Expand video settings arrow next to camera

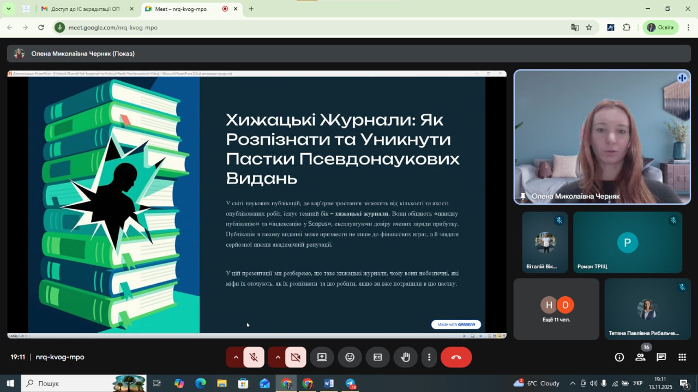point(278,357)
